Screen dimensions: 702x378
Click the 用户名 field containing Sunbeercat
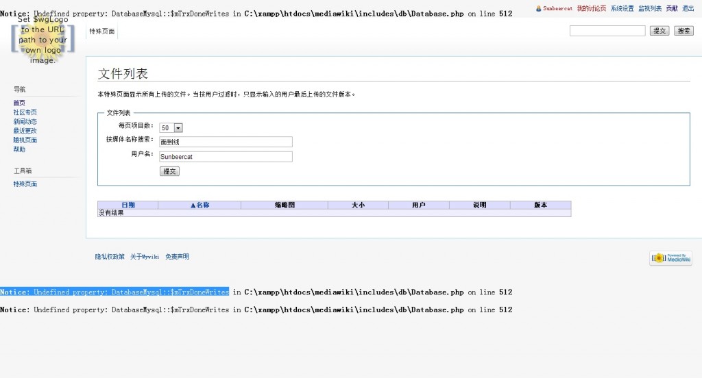coord(226,156)
